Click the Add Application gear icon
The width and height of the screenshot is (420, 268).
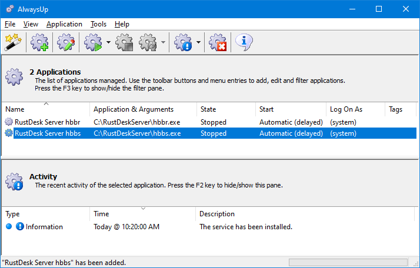[x=39, y=42]
